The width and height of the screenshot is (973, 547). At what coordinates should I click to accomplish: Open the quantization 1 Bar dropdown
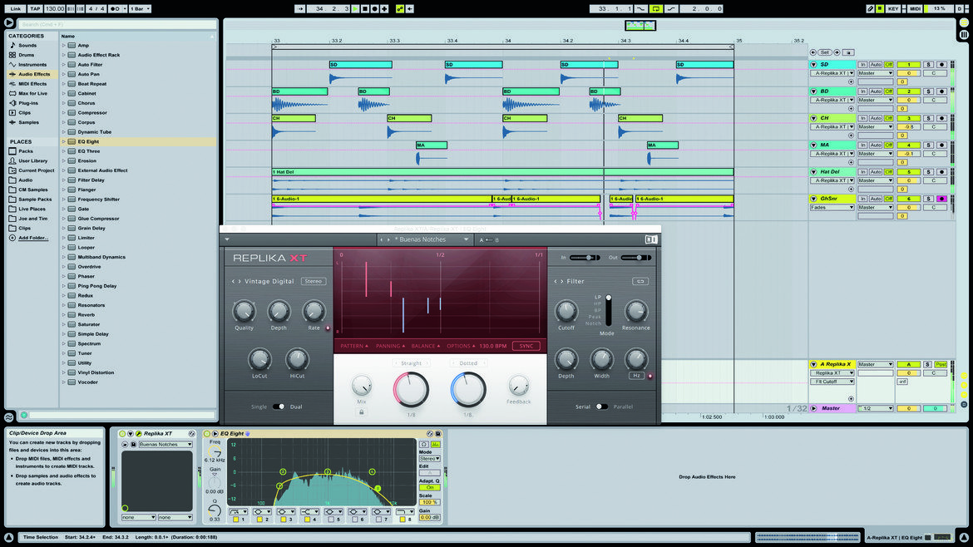140,8
